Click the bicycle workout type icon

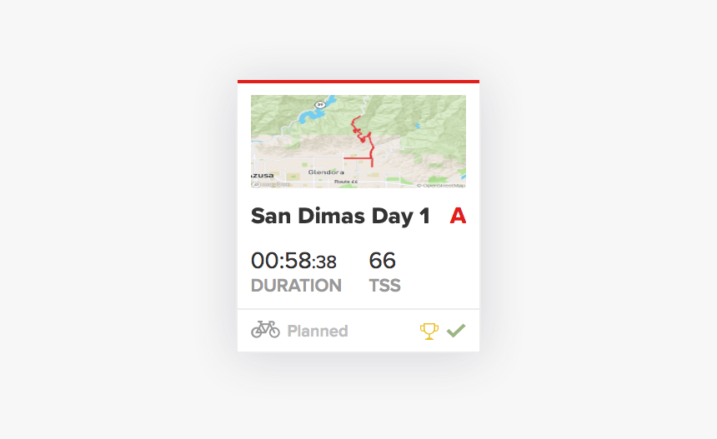point(265,329)
